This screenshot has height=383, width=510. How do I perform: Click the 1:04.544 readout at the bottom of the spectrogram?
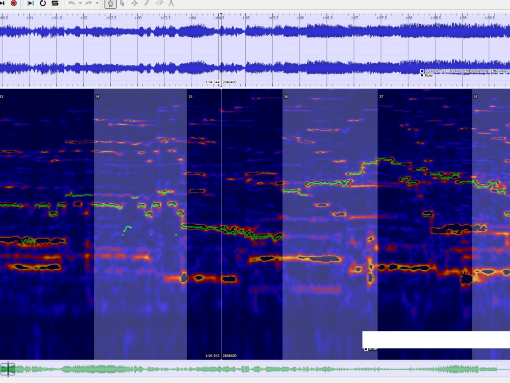[x=212, y=355]
